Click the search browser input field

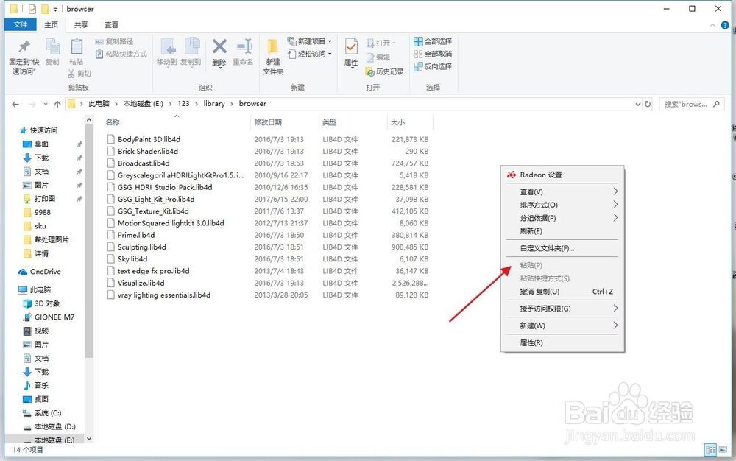point(691,104)
